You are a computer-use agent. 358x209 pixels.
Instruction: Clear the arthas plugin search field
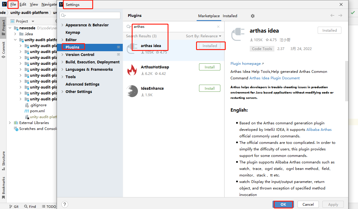[x=218, y=27]
